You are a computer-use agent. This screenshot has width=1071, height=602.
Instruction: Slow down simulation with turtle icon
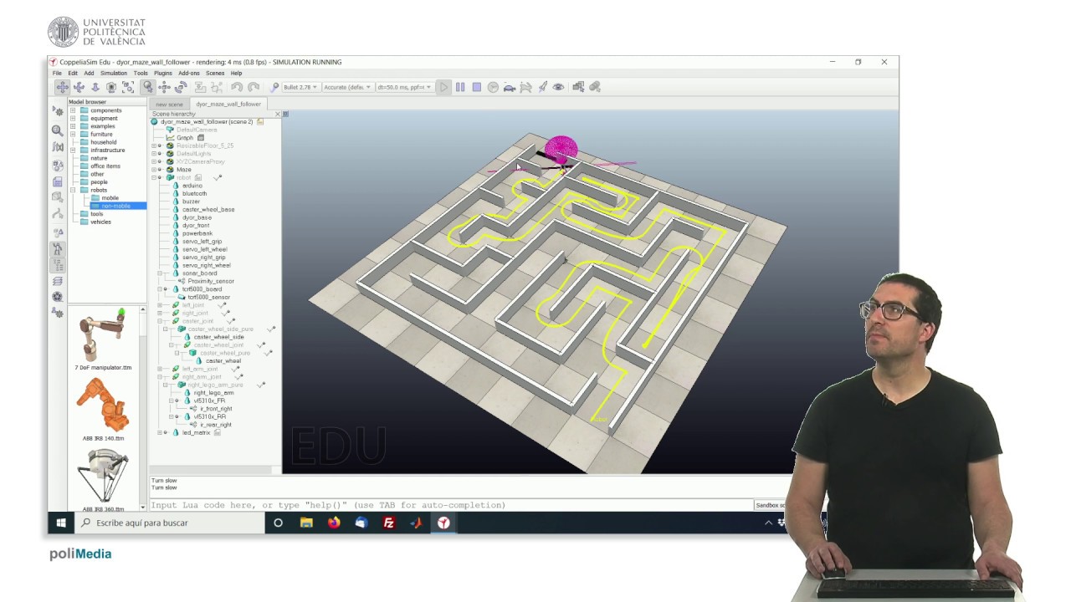pyautogui.click(x=510, y=87)
